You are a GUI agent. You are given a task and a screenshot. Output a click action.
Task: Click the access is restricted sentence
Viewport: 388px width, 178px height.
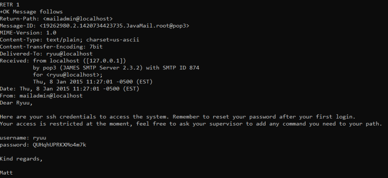coord(191,123)
